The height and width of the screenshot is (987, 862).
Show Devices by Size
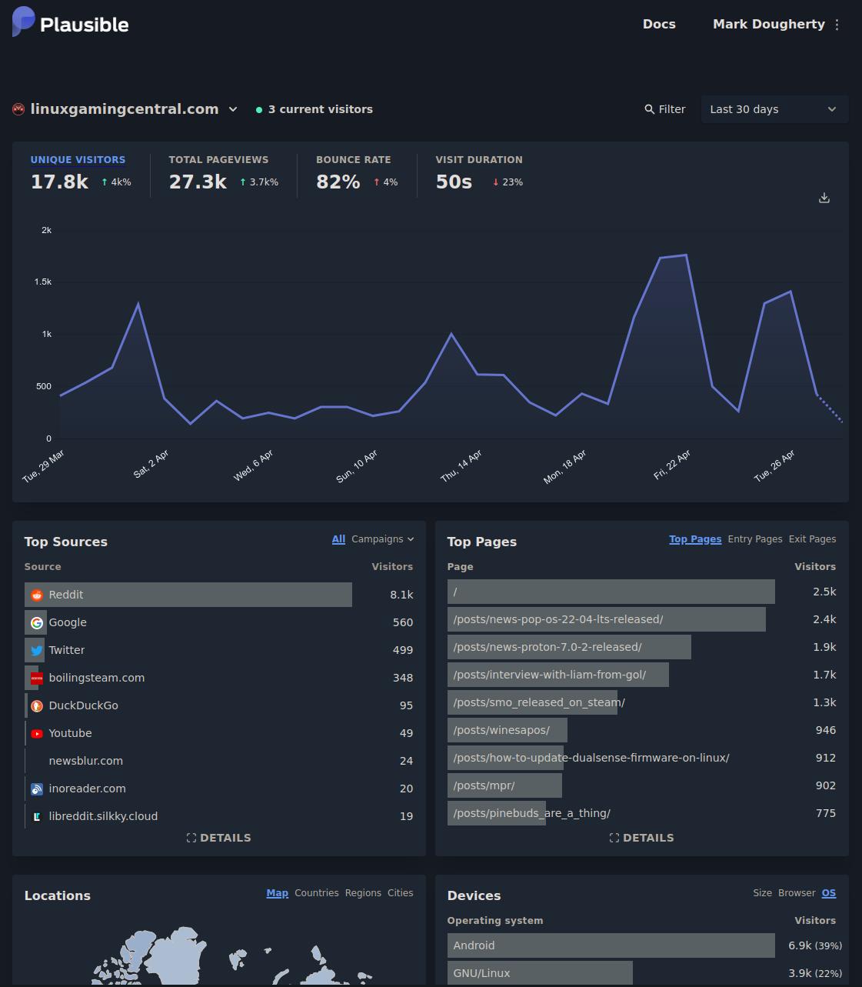click(x=763, y=893)
